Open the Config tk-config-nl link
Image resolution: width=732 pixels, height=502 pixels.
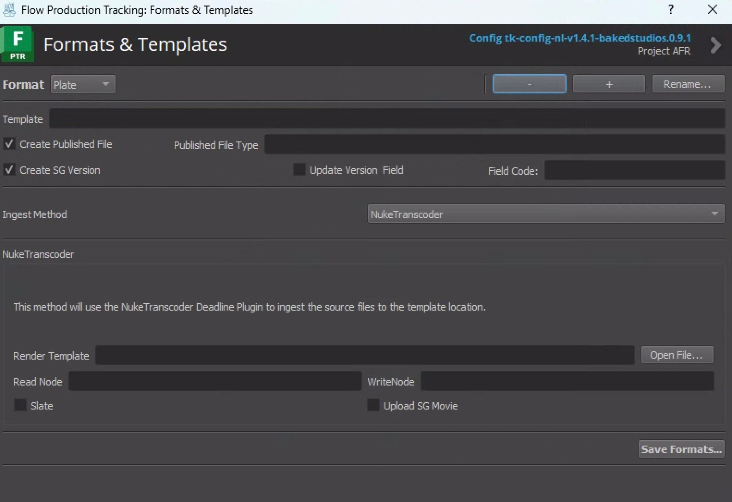pos(580,38)
